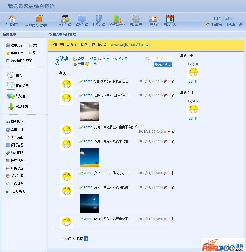246x252 pixels.
Task: Go to page 1 in pagination
Action: pos(86,239)
